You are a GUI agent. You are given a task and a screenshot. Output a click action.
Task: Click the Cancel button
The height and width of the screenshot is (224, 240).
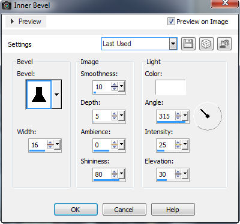[124, 209]
